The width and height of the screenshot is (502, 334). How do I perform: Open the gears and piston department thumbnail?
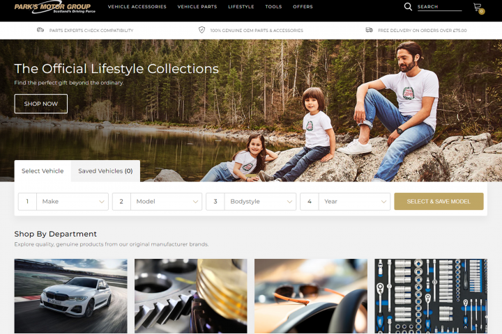(191, 296)
